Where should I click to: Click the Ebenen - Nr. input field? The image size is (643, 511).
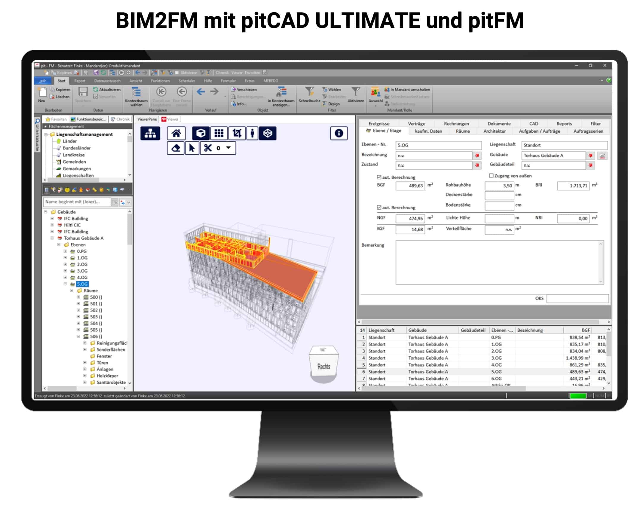[x=438, y=145]
